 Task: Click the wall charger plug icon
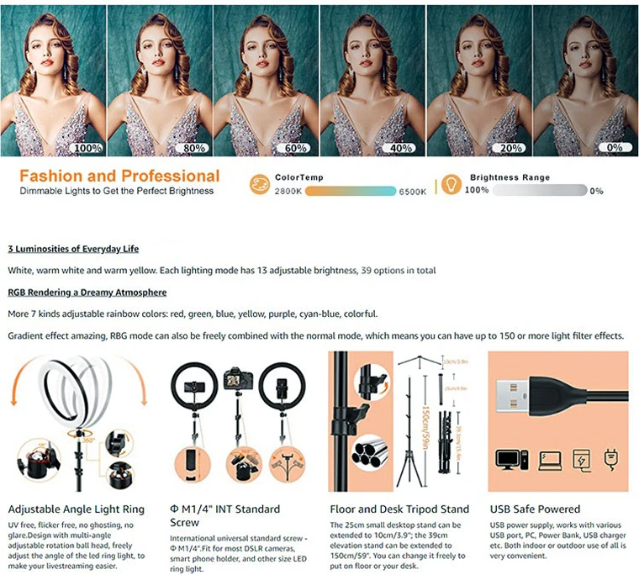[x=611, y=460]
